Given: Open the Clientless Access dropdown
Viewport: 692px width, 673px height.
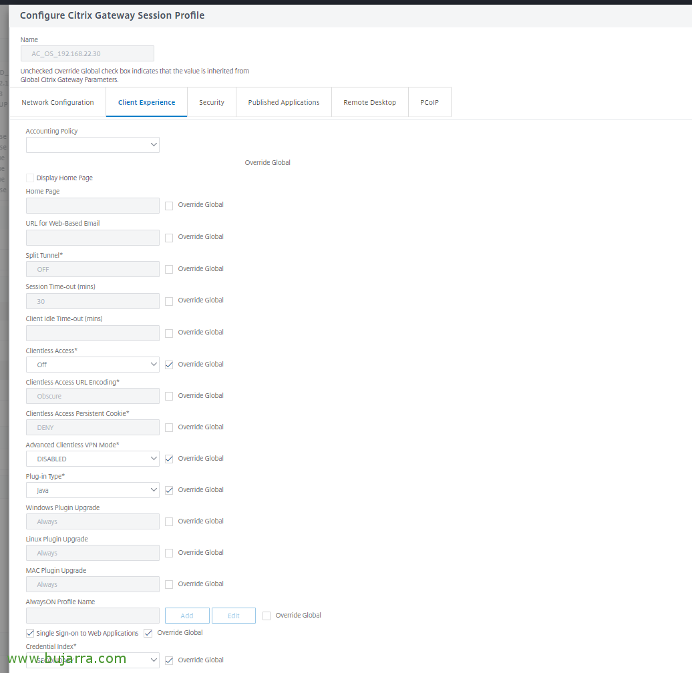Looking at the screenshot, I should tap(93, 365).
